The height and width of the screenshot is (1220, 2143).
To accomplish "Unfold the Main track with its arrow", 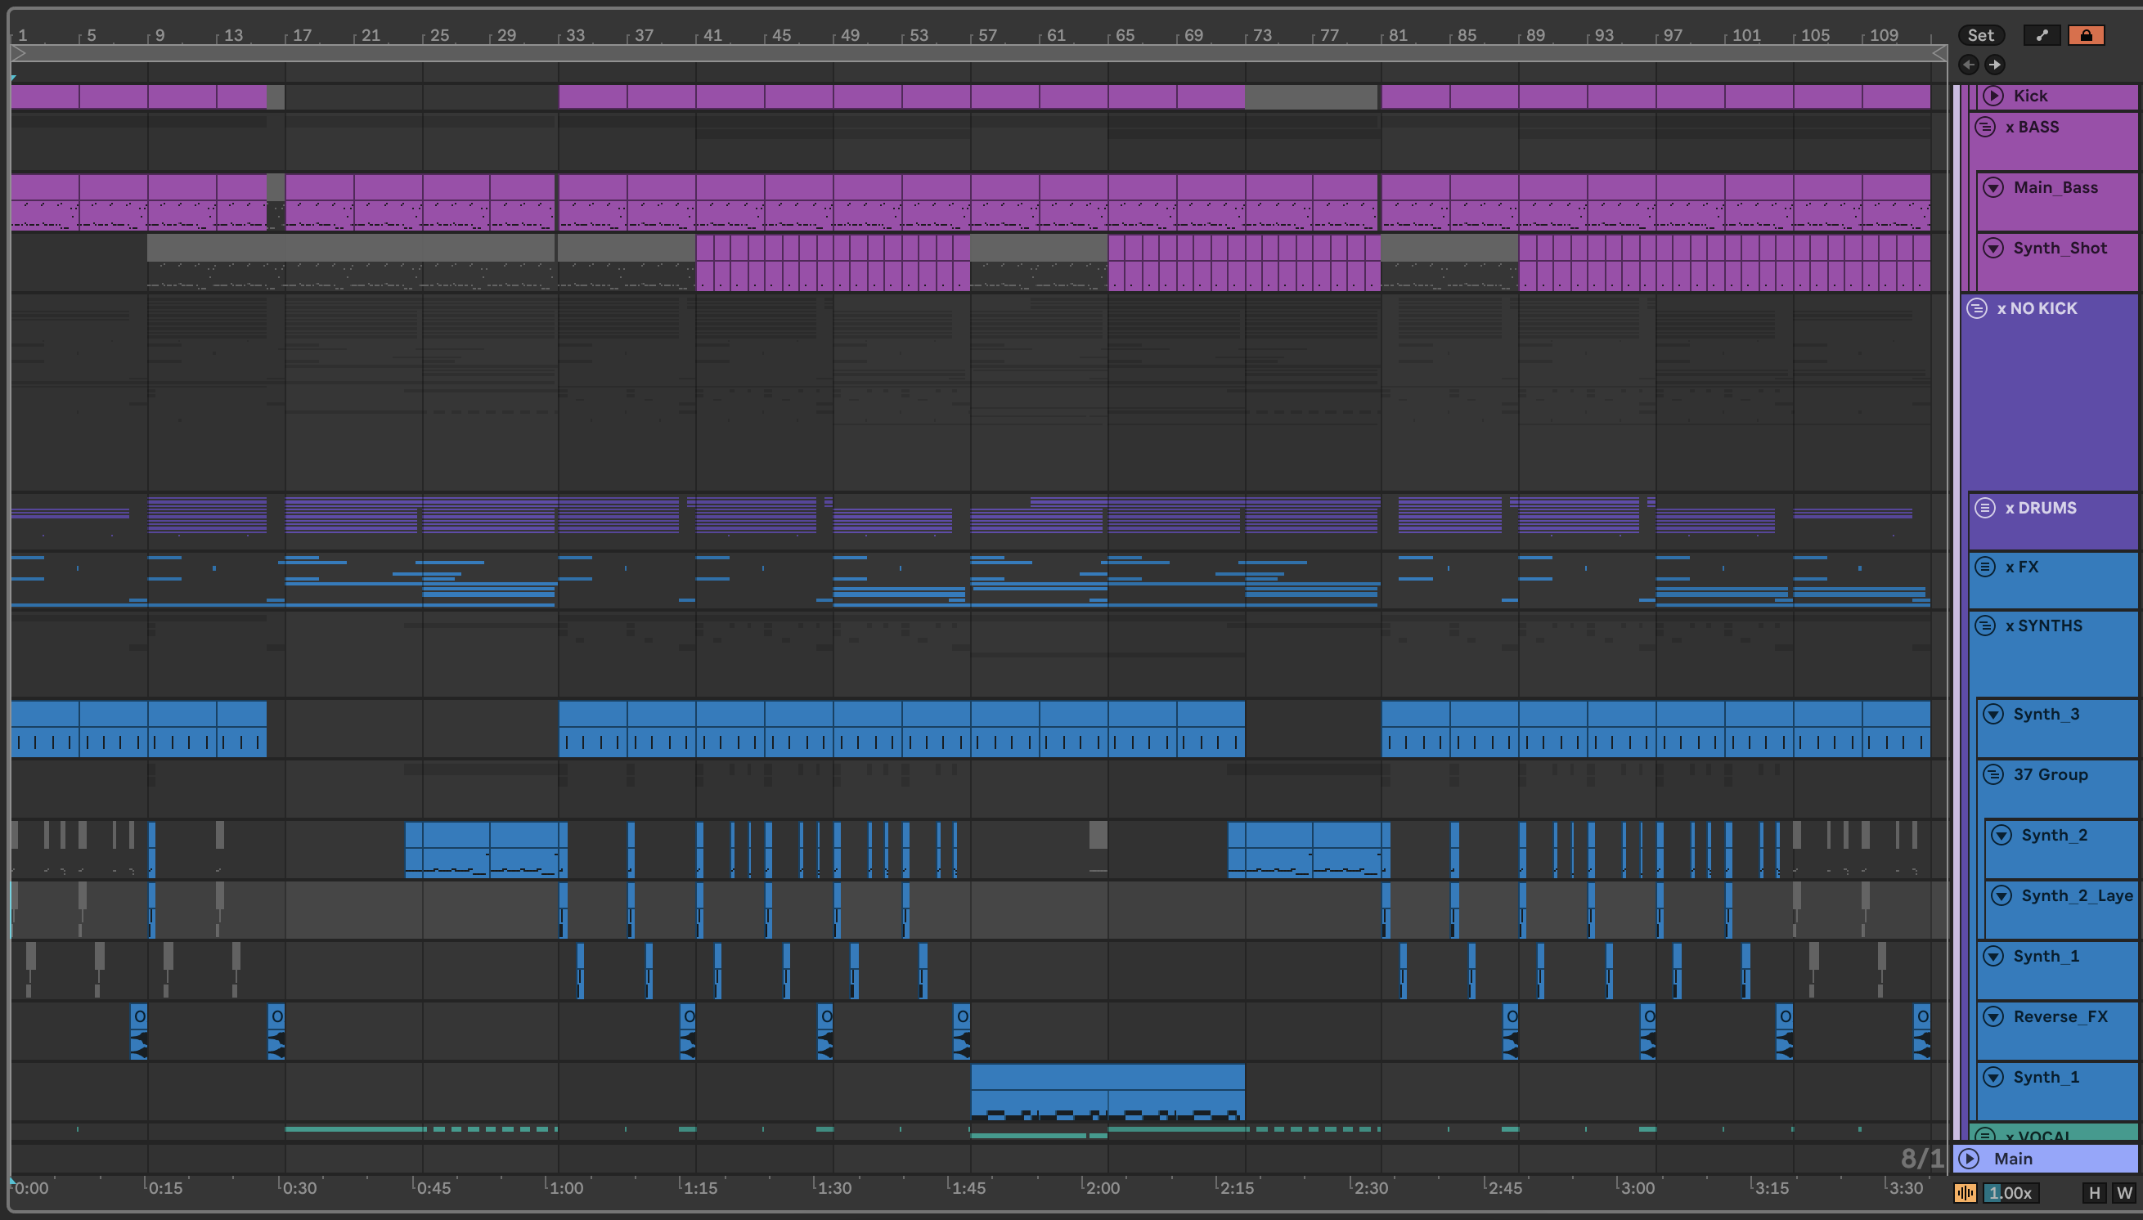I will [x=1969, y=1158].
